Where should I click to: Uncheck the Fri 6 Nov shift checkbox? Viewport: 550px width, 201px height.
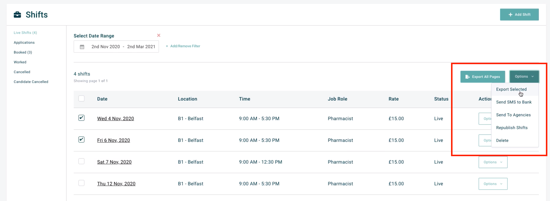[81, 139]
